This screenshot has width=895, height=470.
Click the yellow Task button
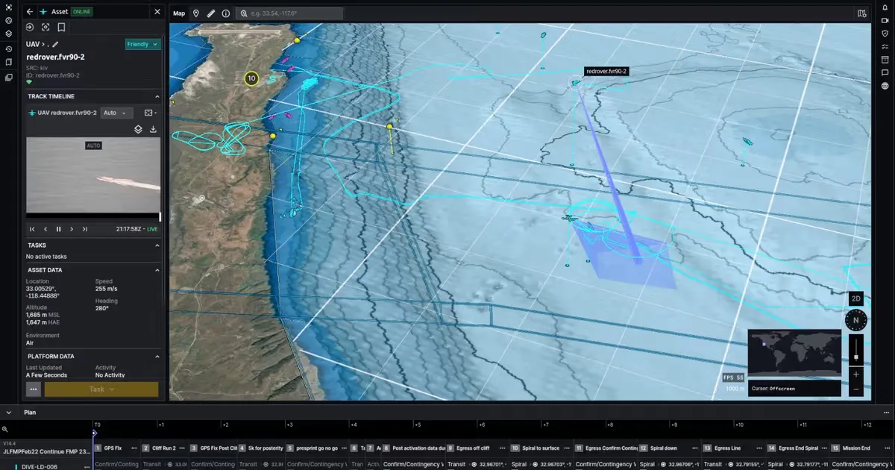click(101, 389)
